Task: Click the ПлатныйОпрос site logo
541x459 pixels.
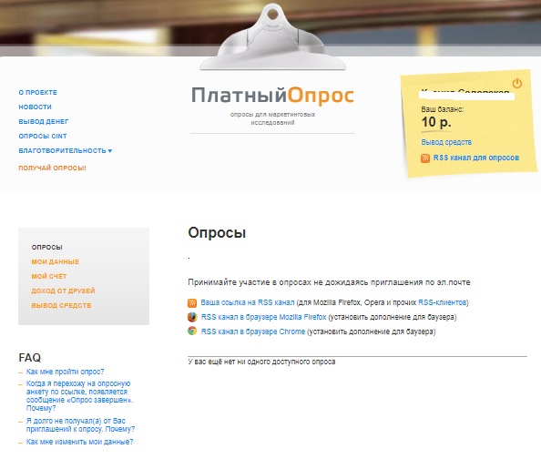Action: click(x=272, y=96)
